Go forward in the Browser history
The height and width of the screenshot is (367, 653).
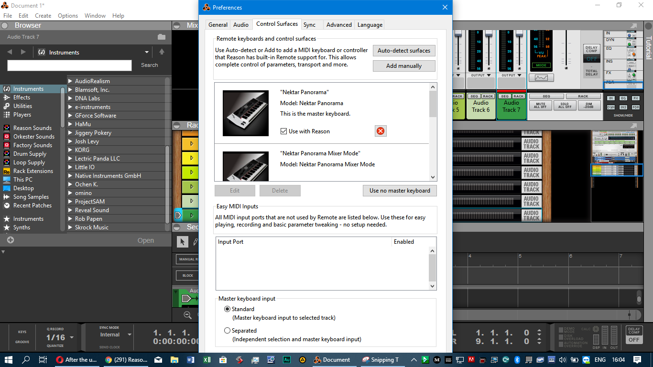23,52
